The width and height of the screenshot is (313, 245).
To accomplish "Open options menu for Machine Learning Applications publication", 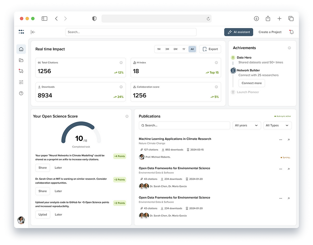I will (x=280, y=139).
